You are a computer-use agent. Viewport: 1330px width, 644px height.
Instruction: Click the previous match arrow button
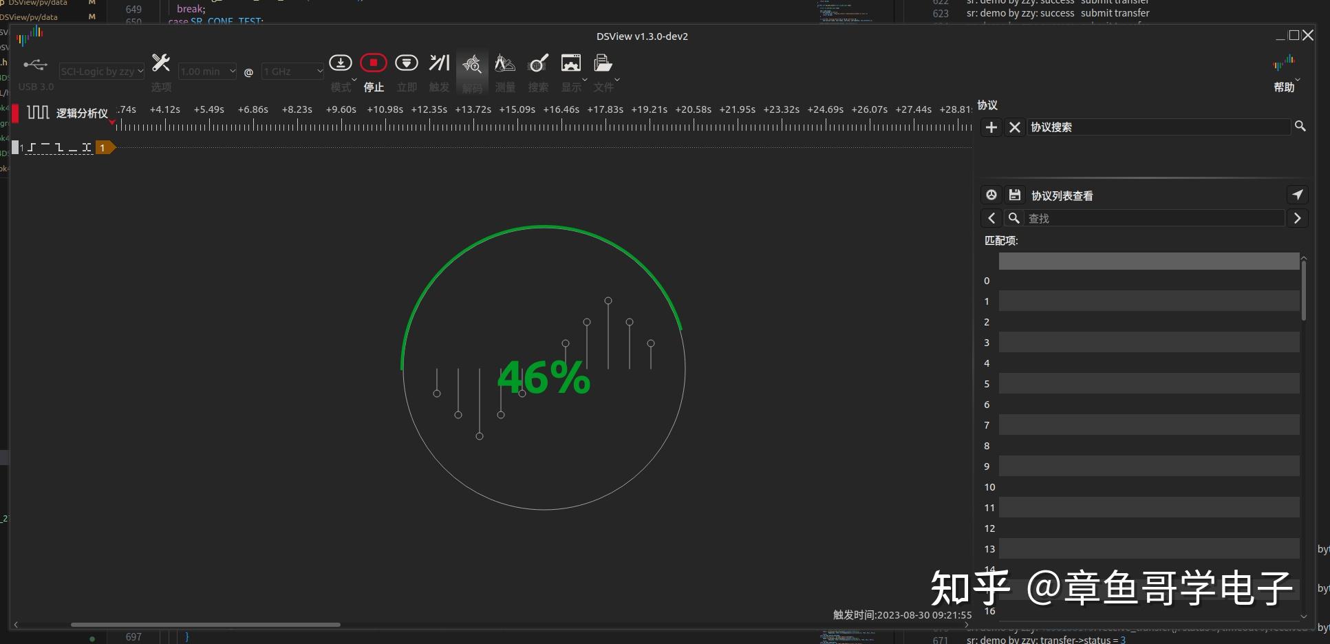(x=991, y=218)
